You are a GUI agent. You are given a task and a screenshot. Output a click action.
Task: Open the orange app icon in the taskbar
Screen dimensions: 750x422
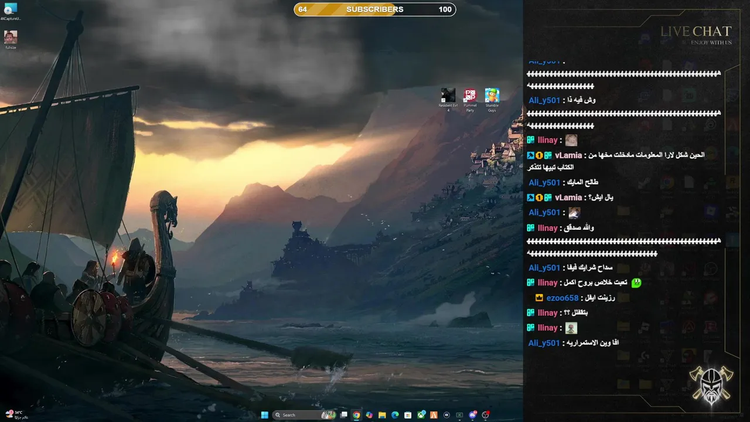click(434, 415)
